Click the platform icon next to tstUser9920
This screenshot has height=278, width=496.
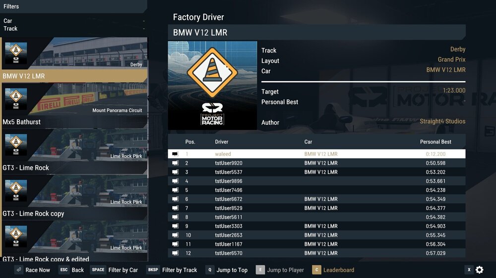click(175, 163)
